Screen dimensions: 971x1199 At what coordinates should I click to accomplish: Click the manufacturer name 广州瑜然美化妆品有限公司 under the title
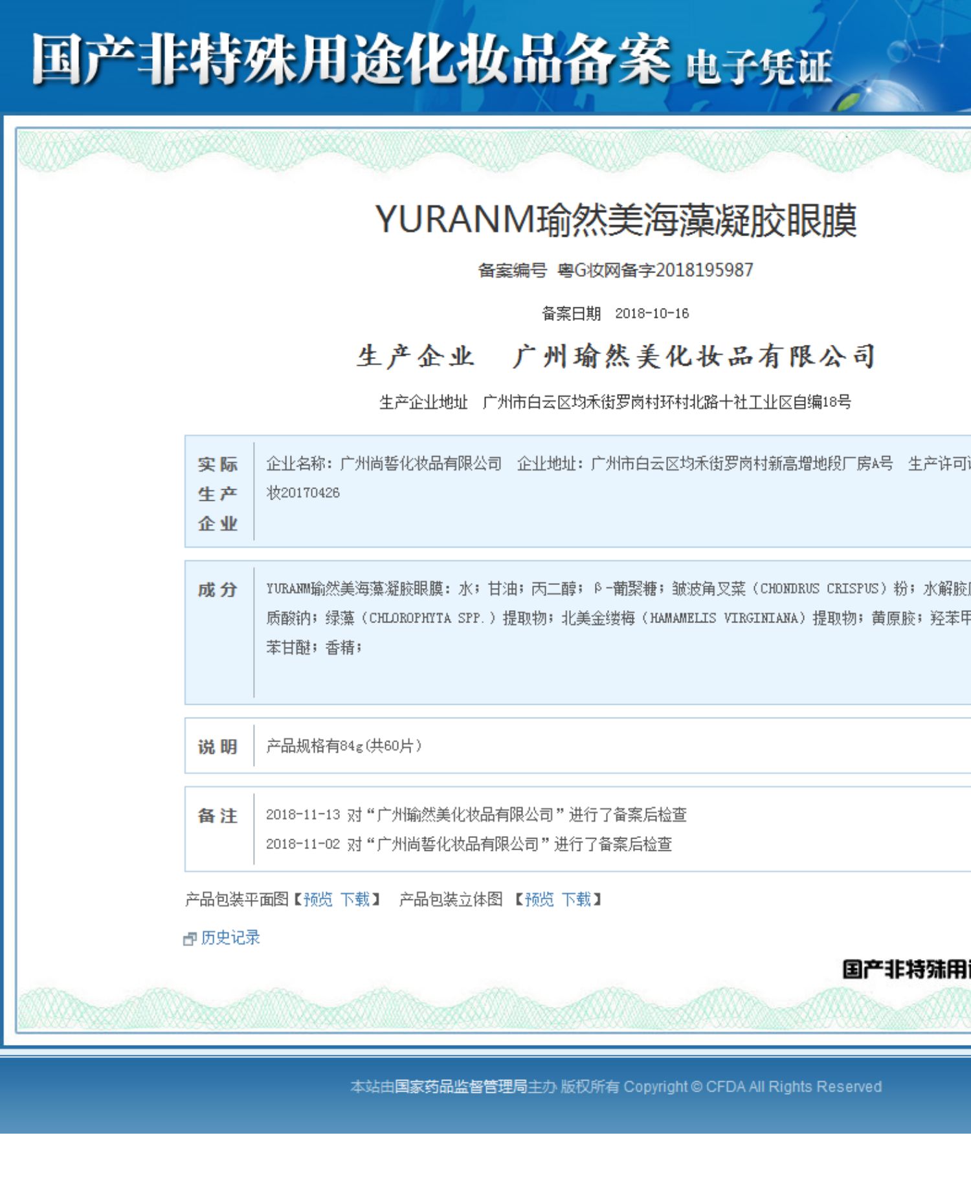tap(694, 357)
